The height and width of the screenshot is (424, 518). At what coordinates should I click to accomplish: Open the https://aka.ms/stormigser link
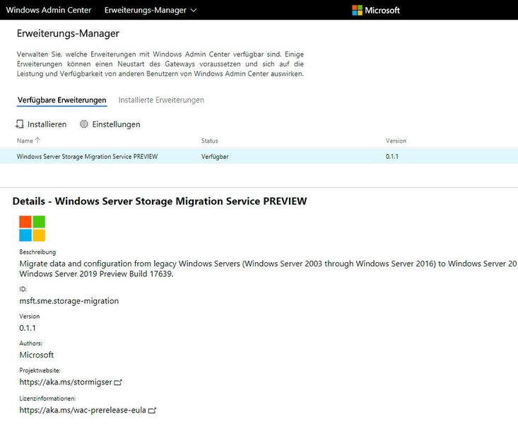[66, 382]
